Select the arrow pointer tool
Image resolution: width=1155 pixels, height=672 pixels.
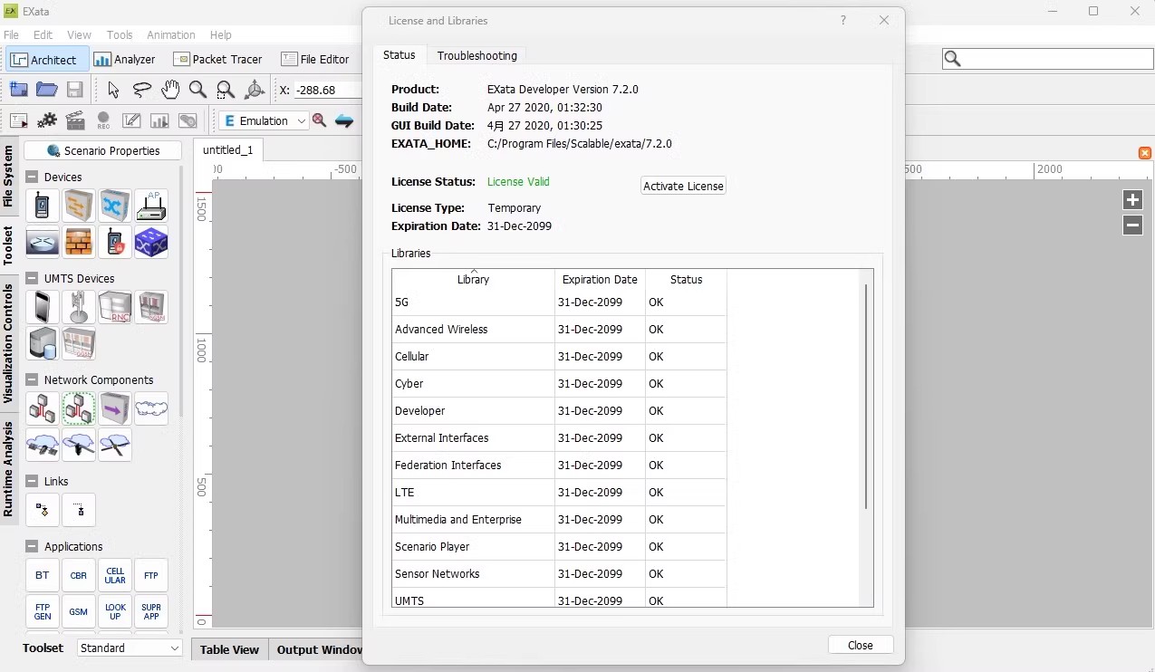pos(113,90)
